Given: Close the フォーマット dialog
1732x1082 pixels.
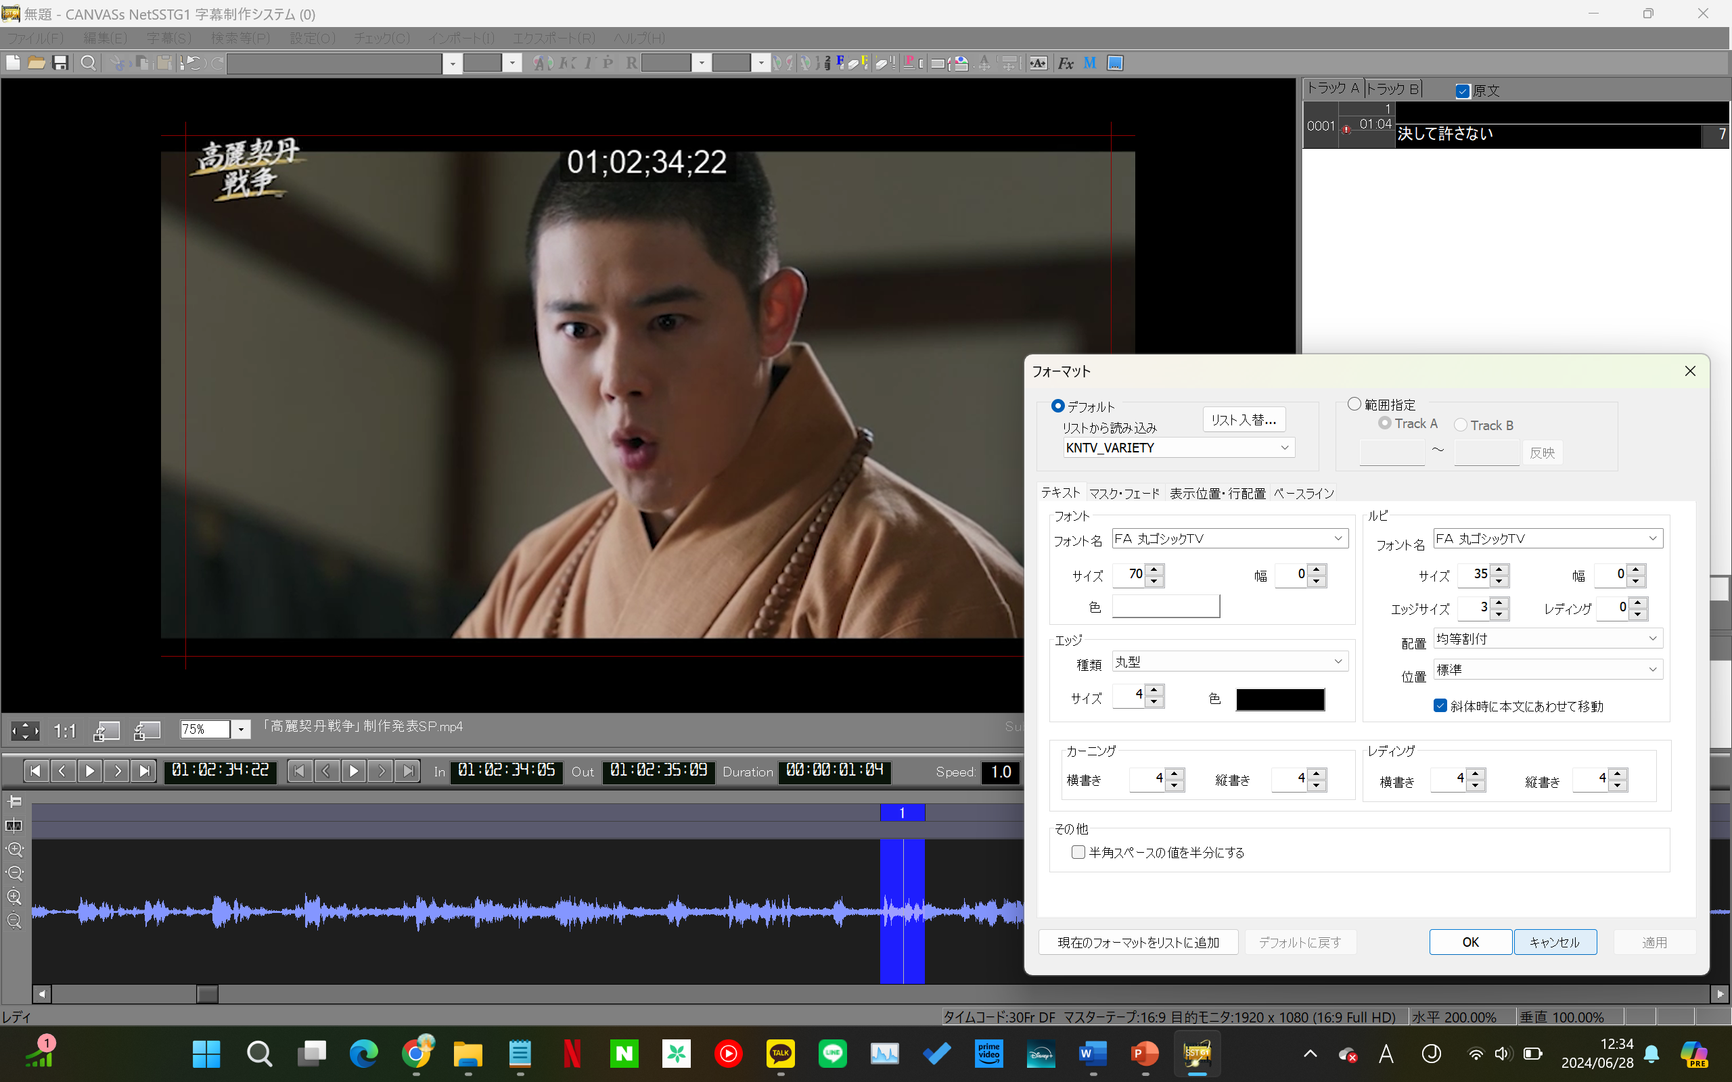Looking at the screenshot, I should [1690, 371].
